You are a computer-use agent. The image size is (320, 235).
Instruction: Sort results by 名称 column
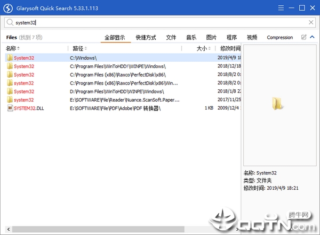13,48
